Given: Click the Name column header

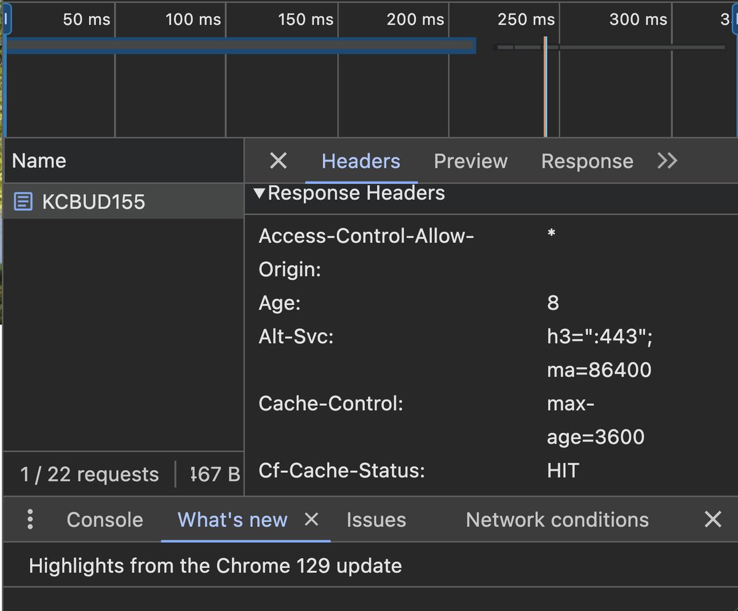Looking at the screenshot, I should coord(39,160).
